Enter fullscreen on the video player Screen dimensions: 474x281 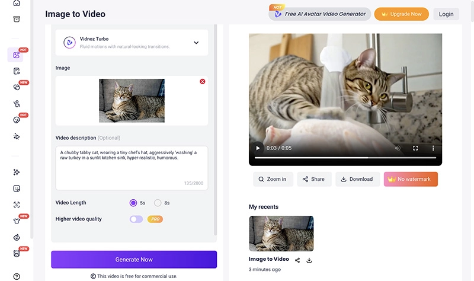415,148
